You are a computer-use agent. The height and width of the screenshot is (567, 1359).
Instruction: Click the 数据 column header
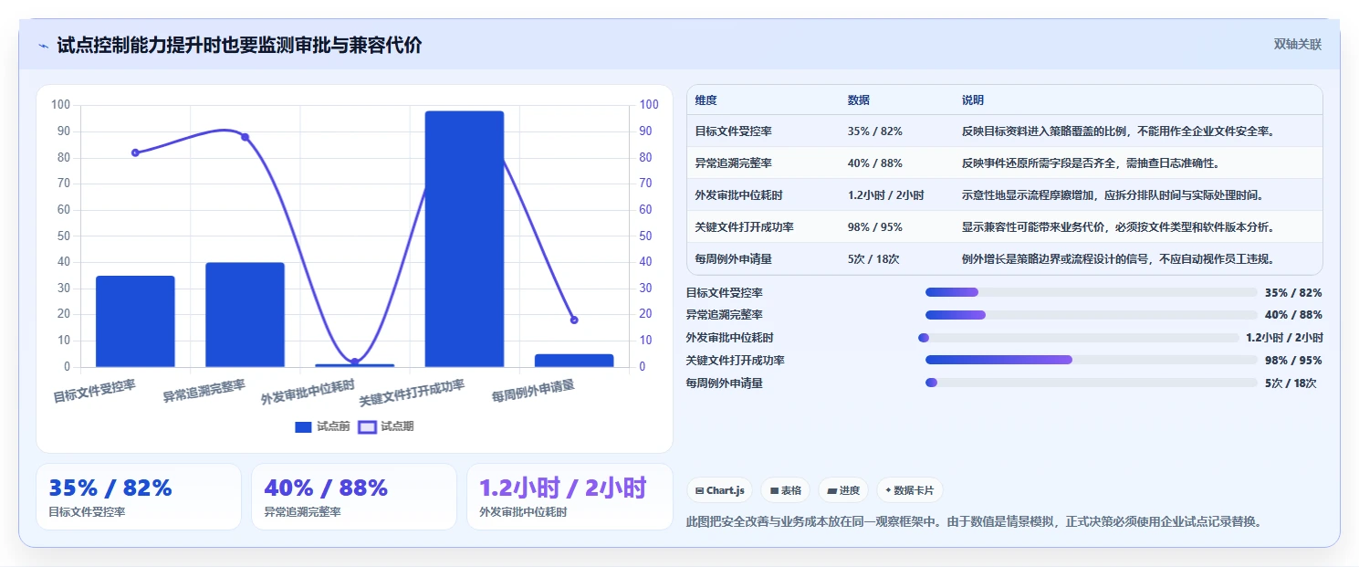pyautogui.click(x=858, y=100)
